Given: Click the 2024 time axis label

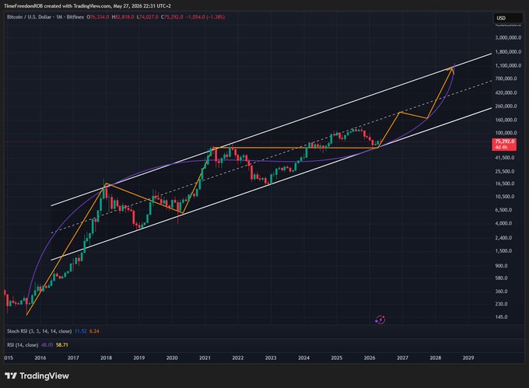Looking at the screenshot, I should [303, 358].
